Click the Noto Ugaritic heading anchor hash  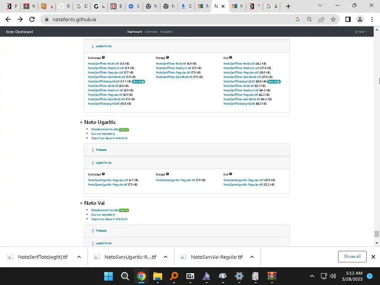click(81, 122)
